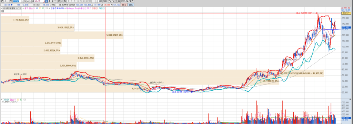Screen dimensions: 353x124
Task: Click volume profile bar 5,039,074(9.7%)
Action: (62, 35)
